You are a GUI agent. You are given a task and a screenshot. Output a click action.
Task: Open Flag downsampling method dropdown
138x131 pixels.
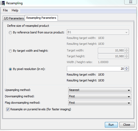tap(100, 103)
